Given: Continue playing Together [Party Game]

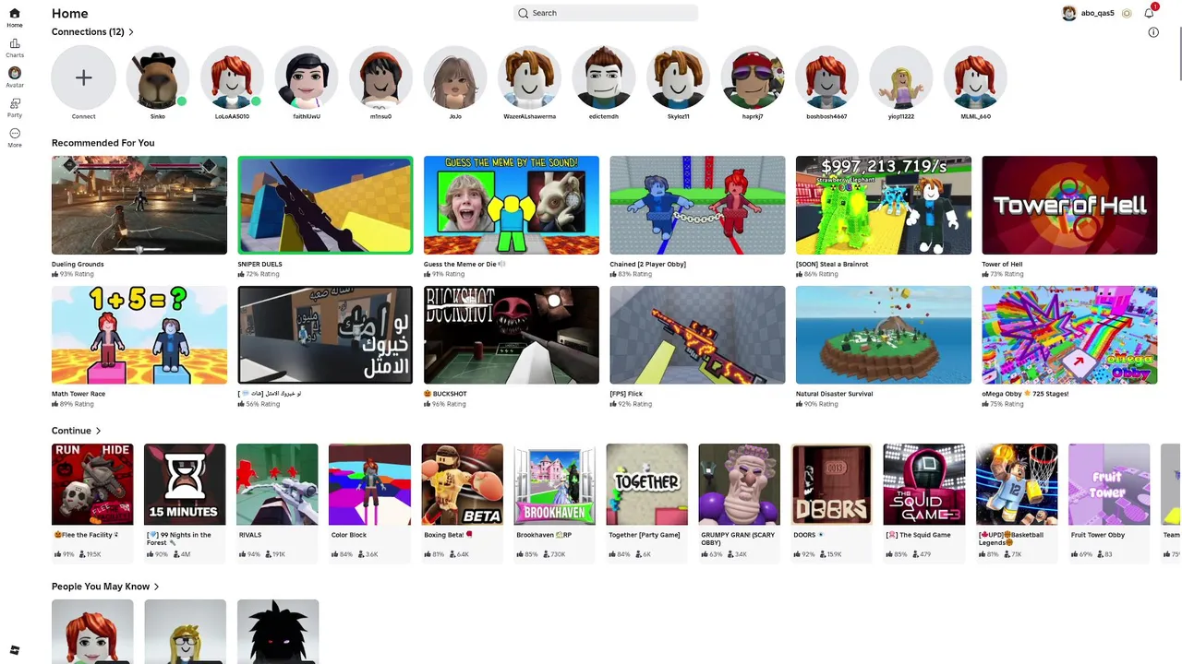Looking at the screenshot, I should tap(646, 484).
